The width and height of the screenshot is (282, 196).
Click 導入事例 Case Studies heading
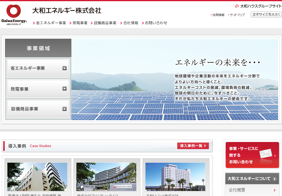[x=29, y=146]
